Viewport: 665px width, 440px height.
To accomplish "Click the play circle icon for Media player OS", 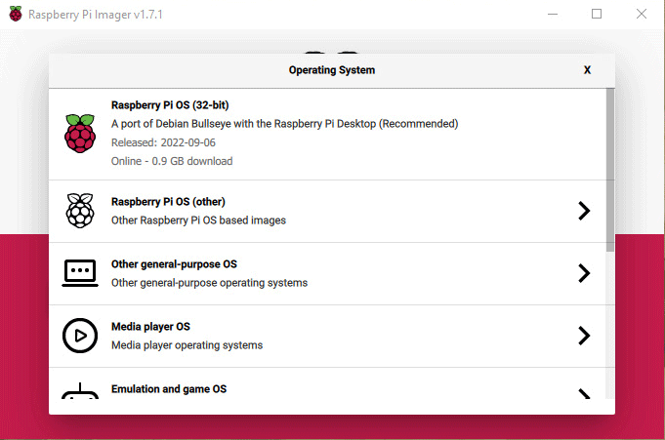I will 80,336.
